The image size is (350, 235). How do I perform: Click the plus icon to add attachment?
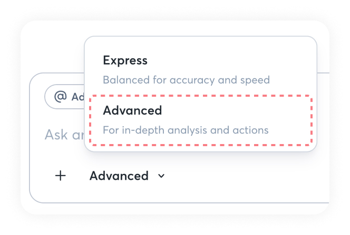tap(61, 176)
